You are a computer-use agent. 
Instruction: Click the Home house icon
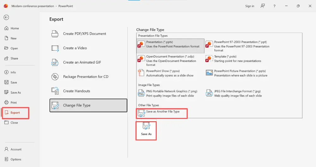click(x=6, y=28)
